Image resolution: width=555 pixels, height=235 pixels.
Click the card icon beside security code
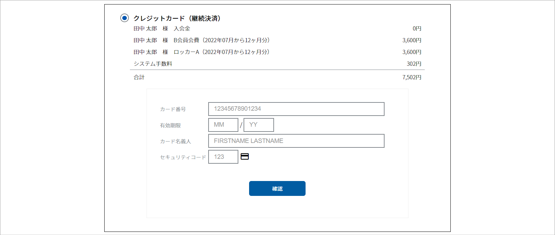coord(245,156)
